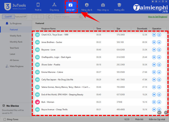This screenshot has width=169, height=122.
Task: Click the search magnifier icon
Action: click(x=80, y=17)
